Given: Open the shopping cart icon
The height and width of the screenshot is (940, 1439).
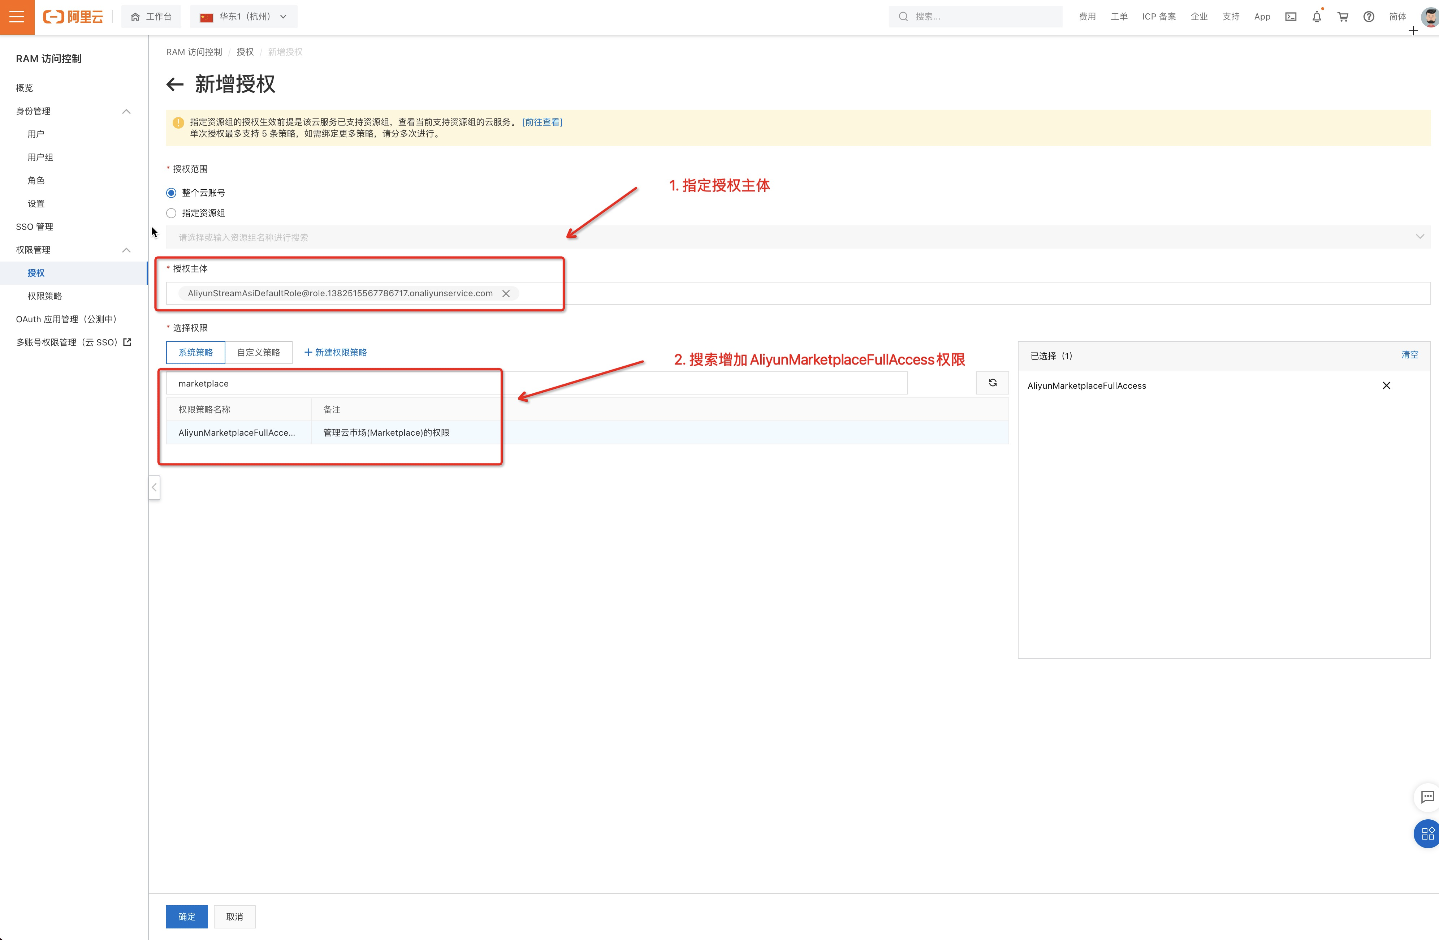Looking at the screenshot, I should 1343,17.
